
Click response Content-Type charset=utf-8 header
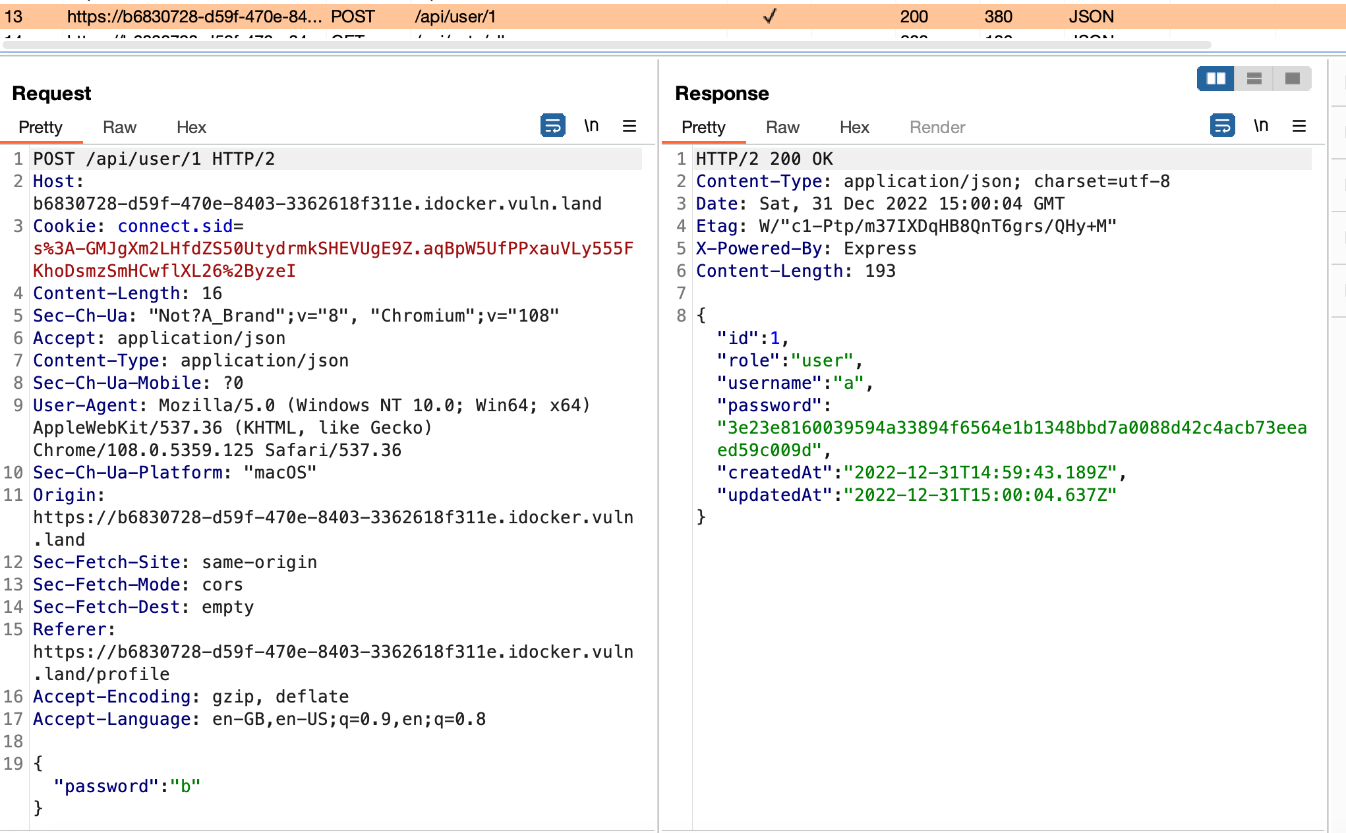[x=933, y=181]
